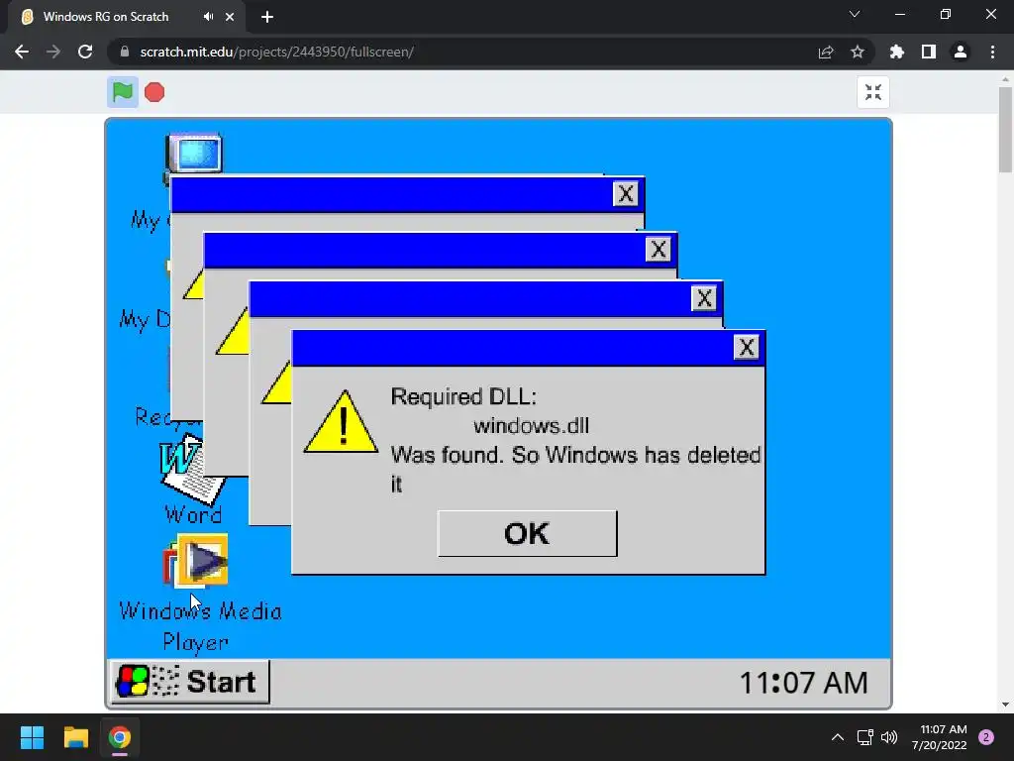Click the green flag to start project

coord(122,92)
